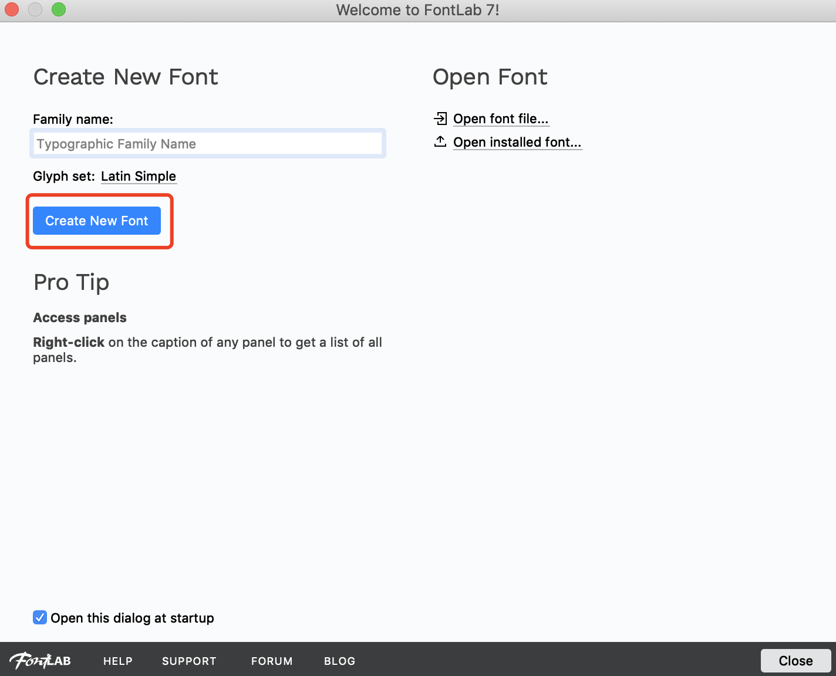Image resolution: width=836 pixels, height=676 pixels.
Task: Click the upload icon beside Open installed font
Action: (440, 142)
